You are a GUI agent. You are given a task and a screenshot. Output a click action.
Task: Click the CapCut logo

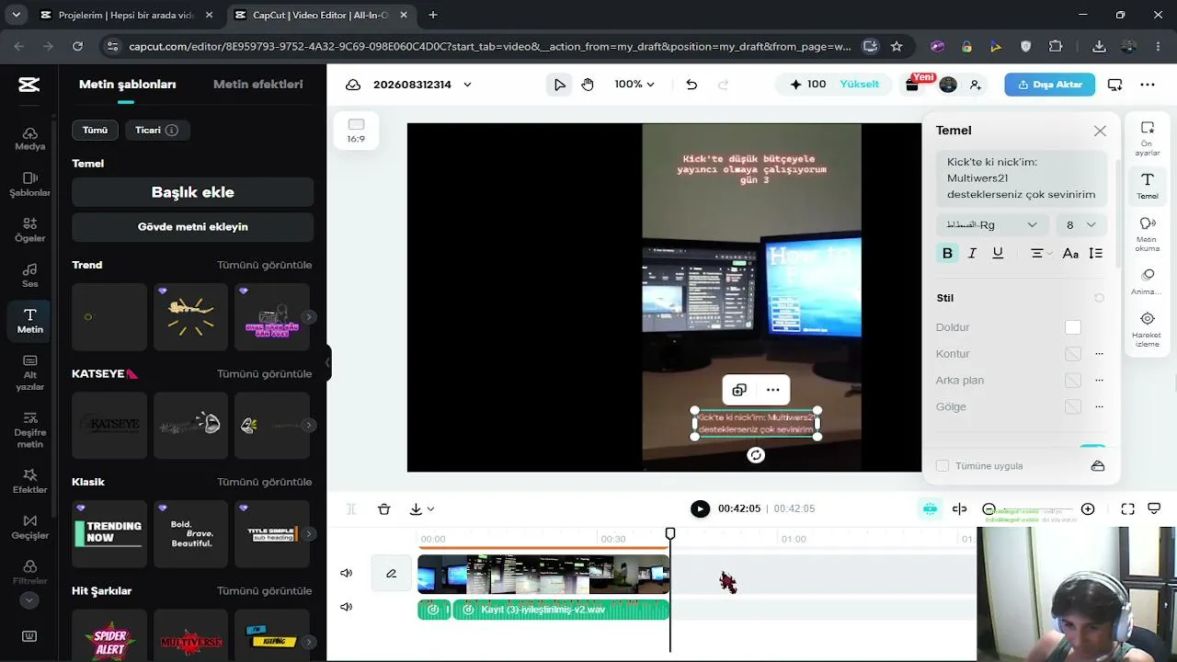pyautogui.click(x=29, y=85)
